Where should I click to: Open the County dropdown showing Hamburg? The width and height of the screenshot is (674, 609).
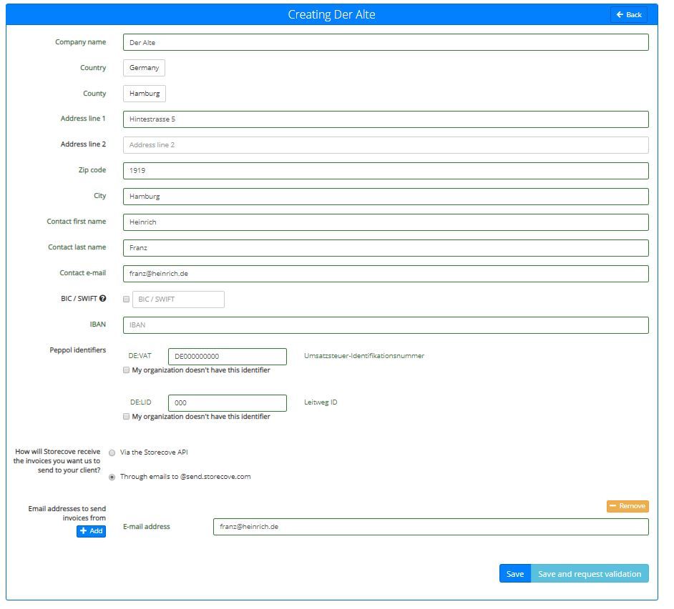pos(145,94)
